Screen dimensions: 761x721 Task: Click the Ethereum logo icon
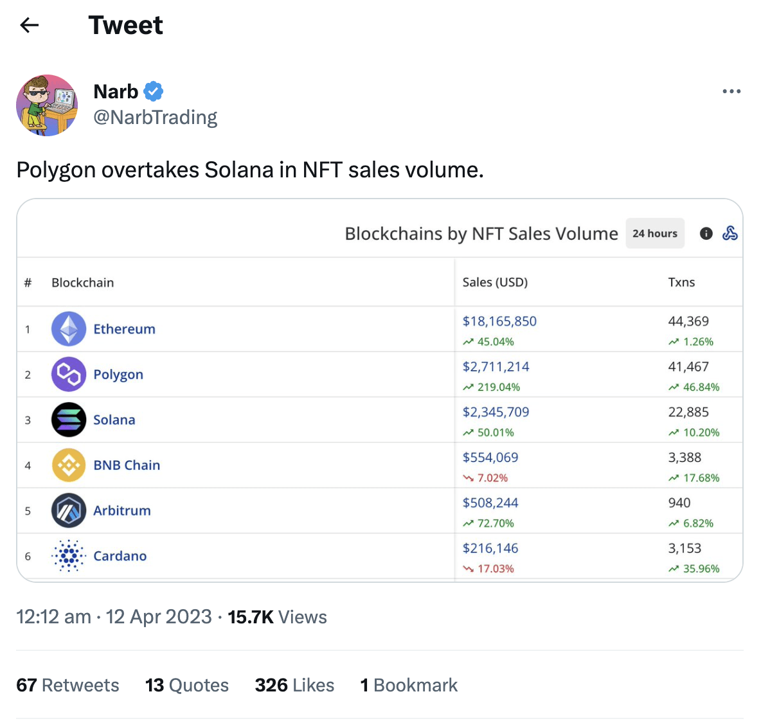coord(69,328)
